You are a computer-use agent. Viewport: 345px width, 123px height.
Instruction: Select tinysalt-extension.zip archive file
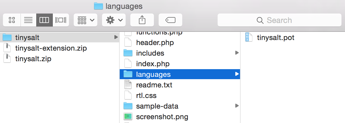click(51, 48)
